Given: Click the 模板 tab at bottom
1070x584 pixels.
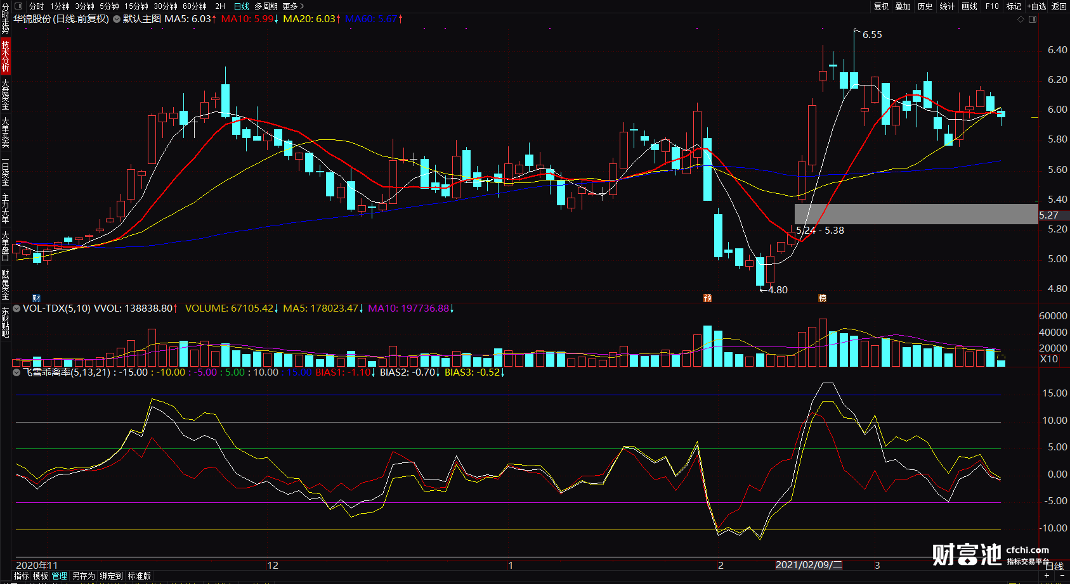Looking at the screenshot, I should click(x=41, y=576).
